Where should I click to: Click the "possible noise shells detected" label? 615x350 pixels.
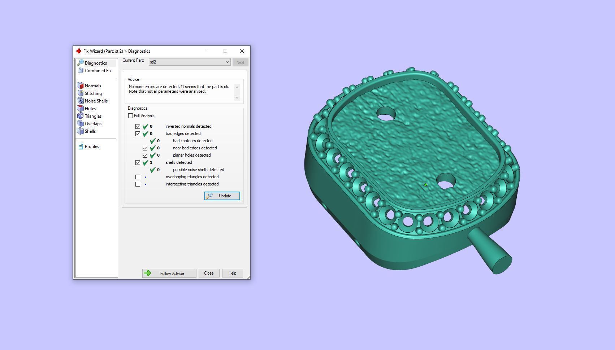tap(199, 170)
